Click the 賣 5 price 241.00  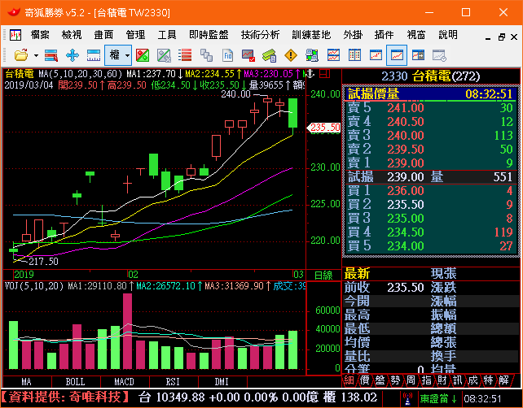coord(405,108)
